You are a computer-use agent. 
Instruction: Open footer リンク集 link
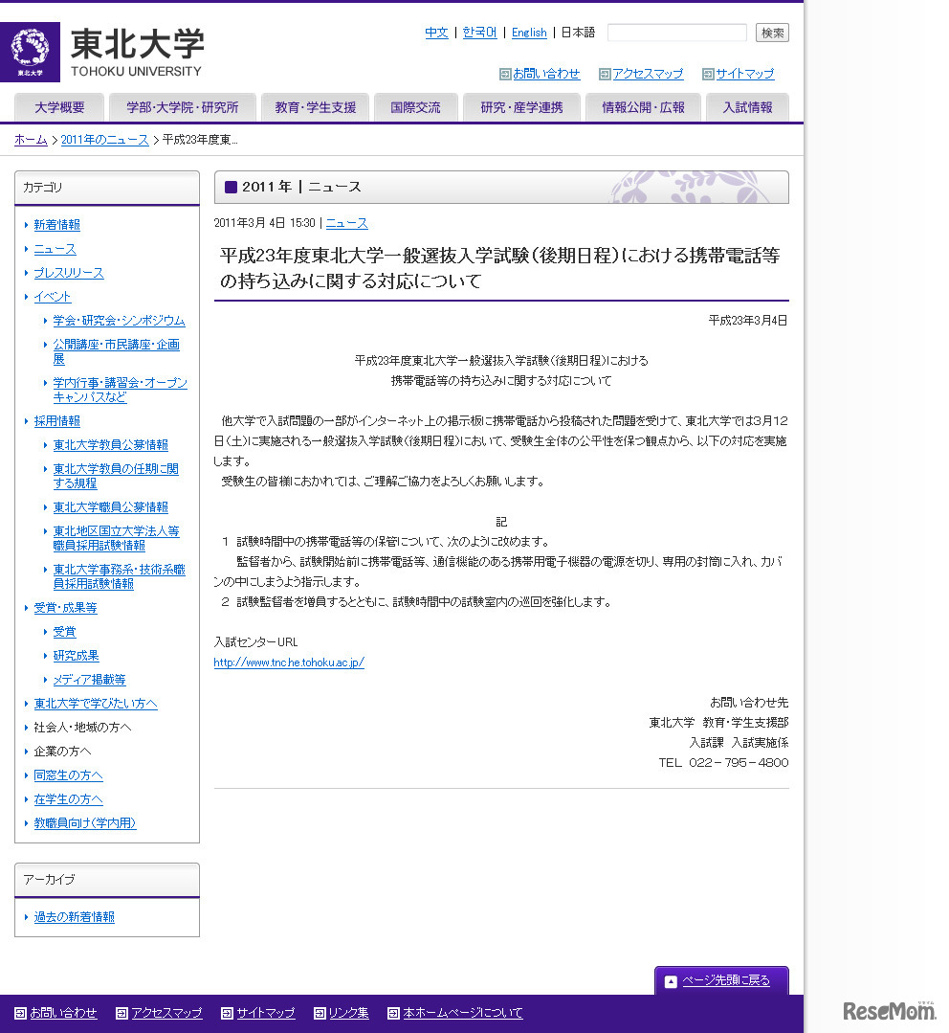coord(349,1013)
